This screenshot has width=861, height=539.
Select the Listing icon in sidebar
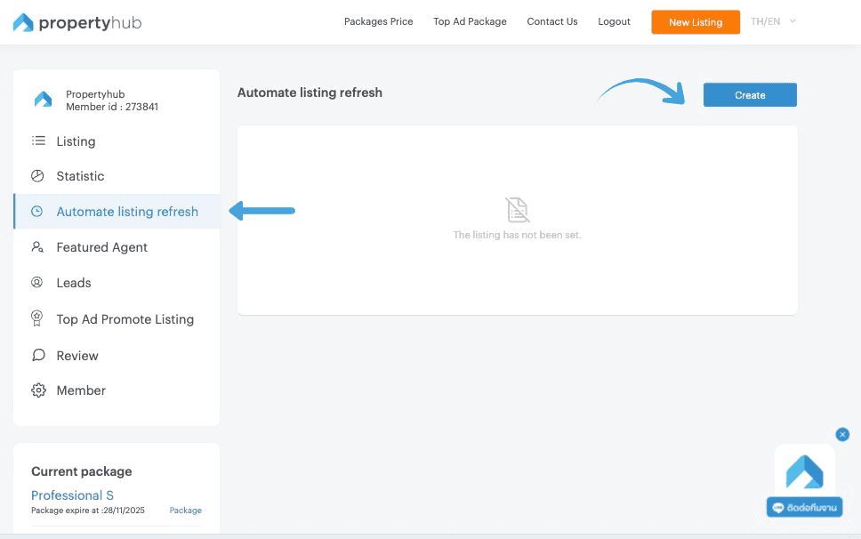tap(36, 141)
